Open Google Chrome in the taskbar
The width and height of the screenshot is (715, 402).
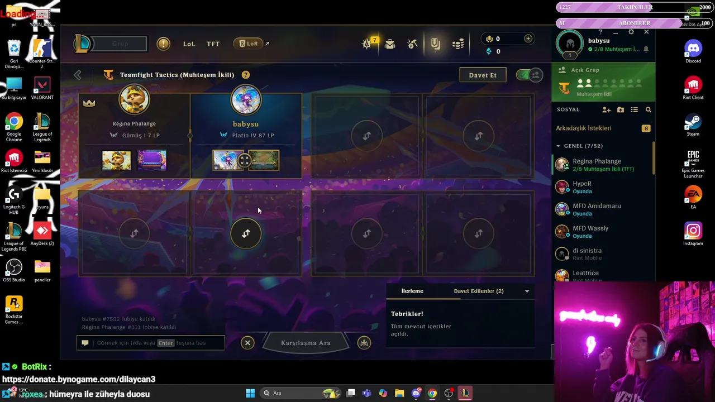(x=432, y=393)
